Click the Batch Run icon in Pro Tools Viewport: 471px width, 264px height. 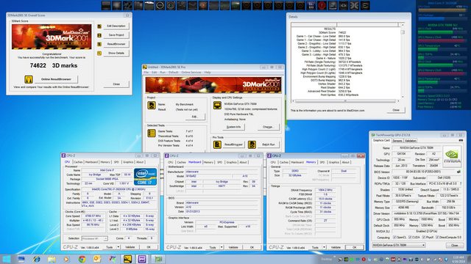click(x=252, y=144)
